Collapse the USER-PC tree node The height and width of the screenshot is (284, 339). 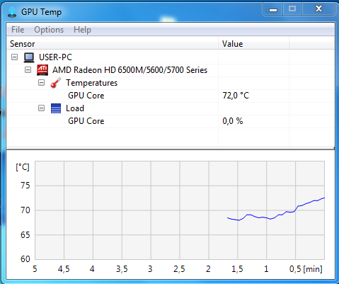point(14,57)
